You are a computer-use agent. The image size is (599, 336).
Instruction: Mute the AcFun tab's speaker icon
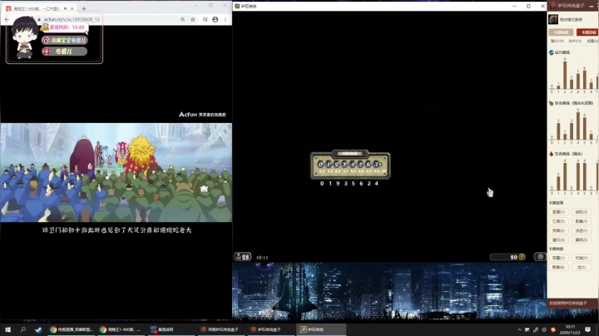(66, 8)
